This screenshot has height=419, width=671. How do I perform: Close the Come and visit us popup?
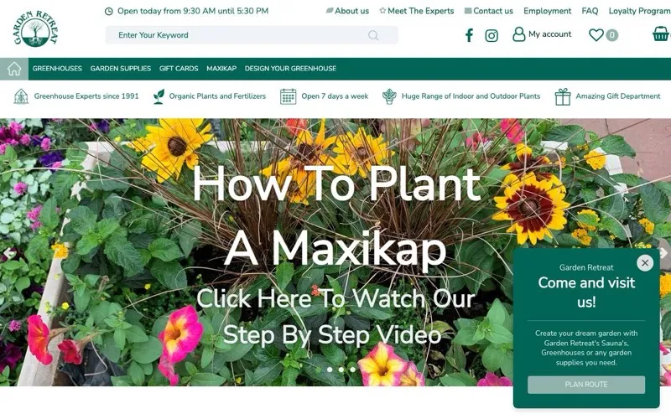tap(645, 262)
